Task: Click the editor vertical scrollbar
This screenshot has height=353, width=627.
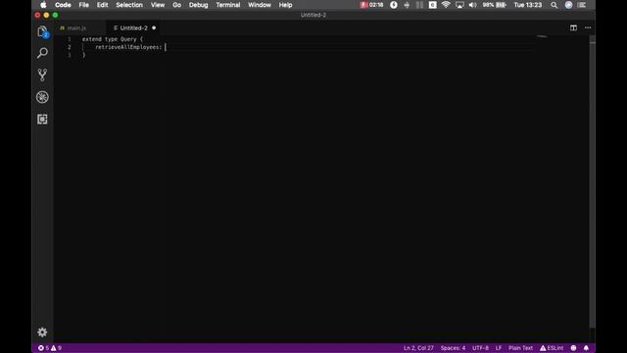Action: pos(592,182)
